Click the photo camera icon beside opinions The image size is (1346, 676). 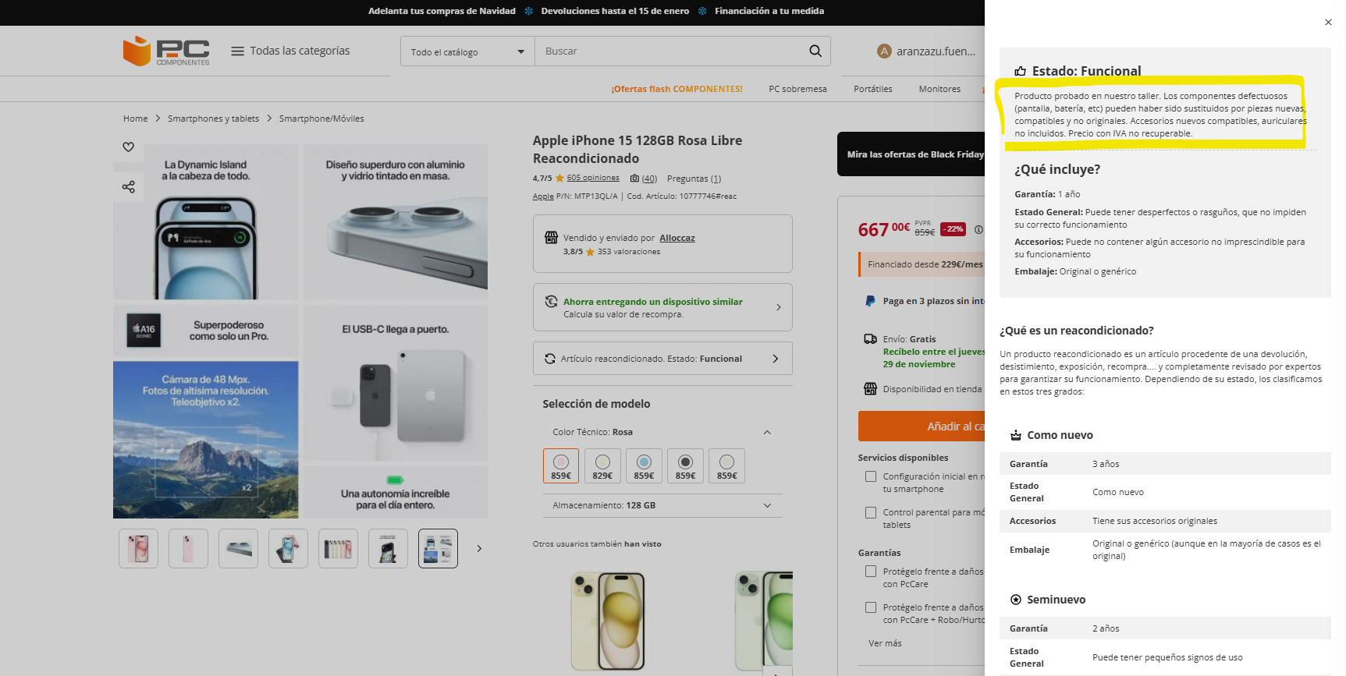[x=634, y=179]
